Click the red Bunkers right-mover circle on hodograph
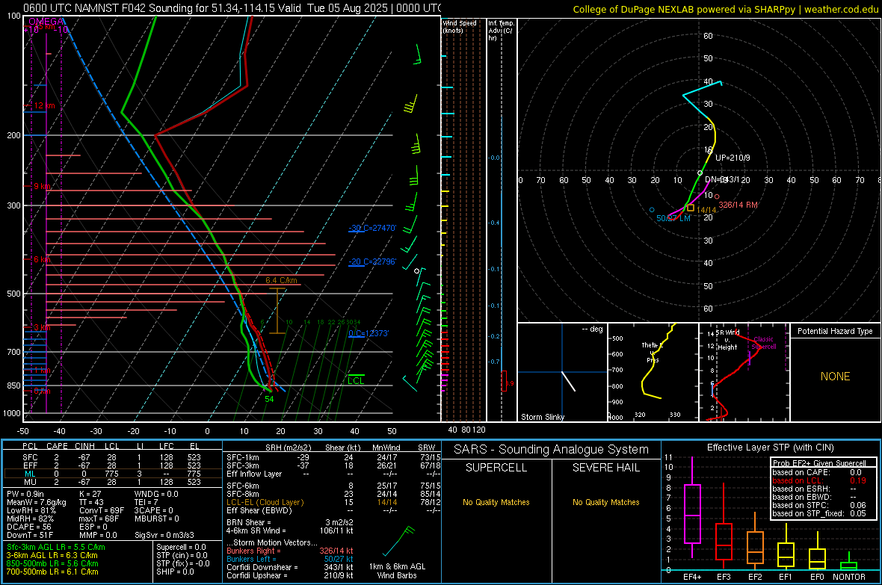Screen dimensions: 882x585 click(717, 196)
